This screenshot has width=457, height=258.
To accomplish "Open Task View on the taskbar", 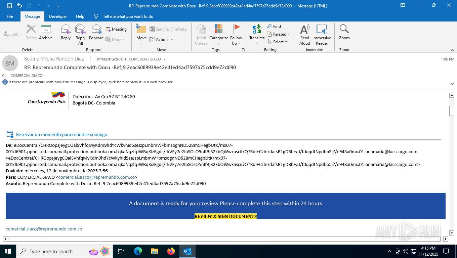I will coord(121,251).
